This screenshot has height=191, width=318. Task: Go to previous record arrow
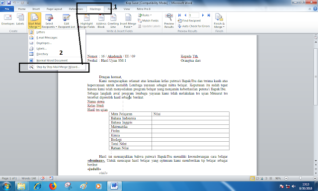coord(185,15)
